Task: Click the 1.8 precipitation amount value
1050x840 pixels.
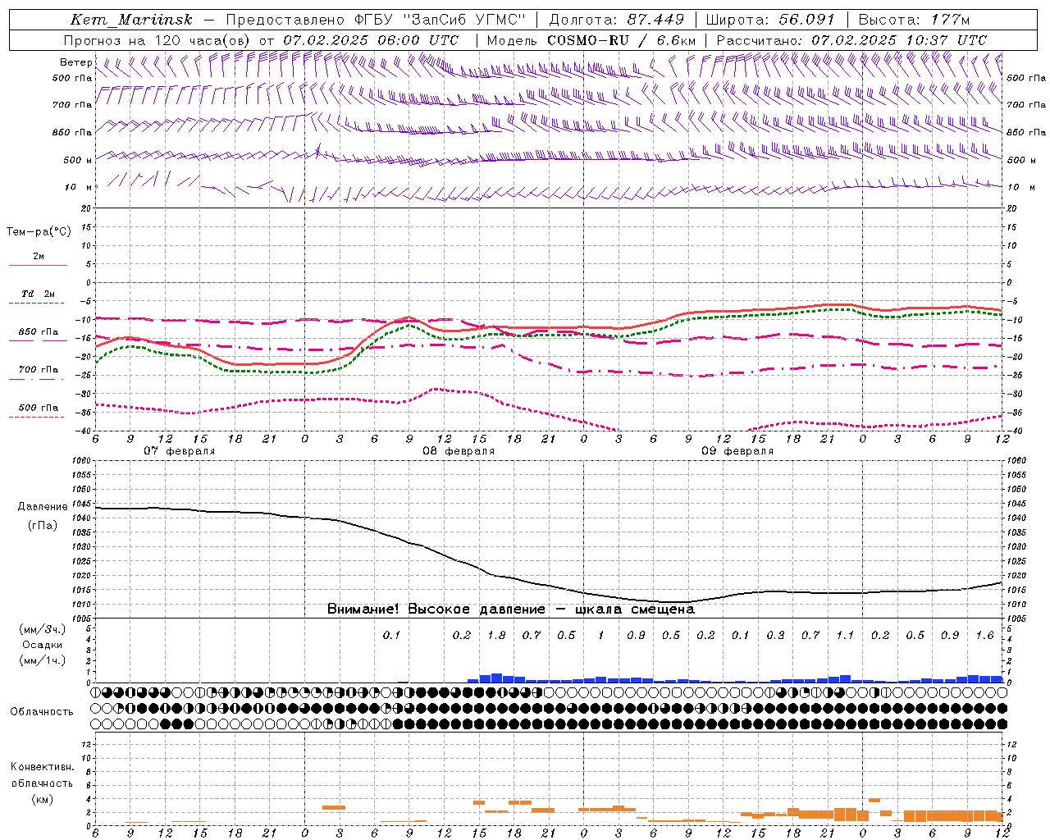Action: [496, 636]
